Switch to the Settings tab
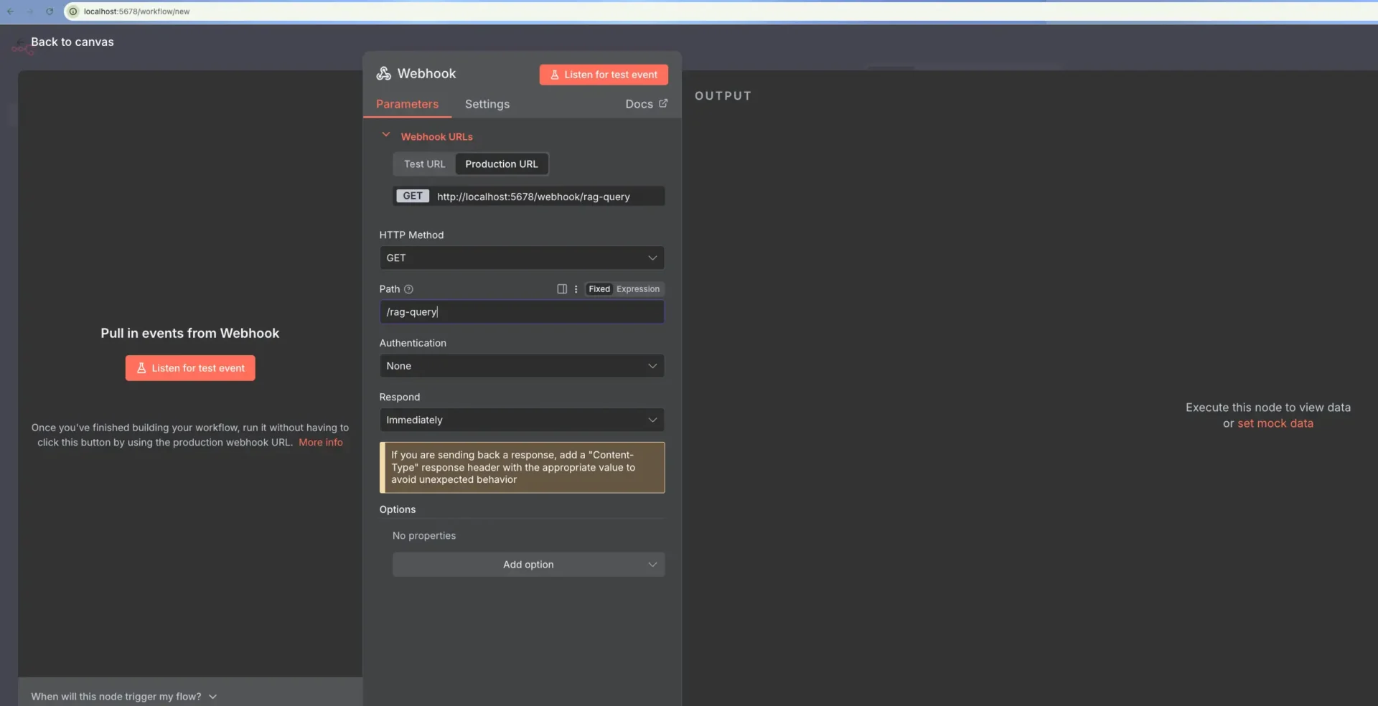Image resolution: width=1378 pixels, height=706 pixels. coord(487,104)
